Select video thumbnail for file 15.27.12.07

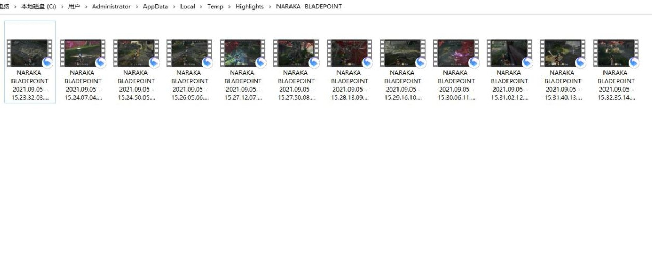coord(243,53)
